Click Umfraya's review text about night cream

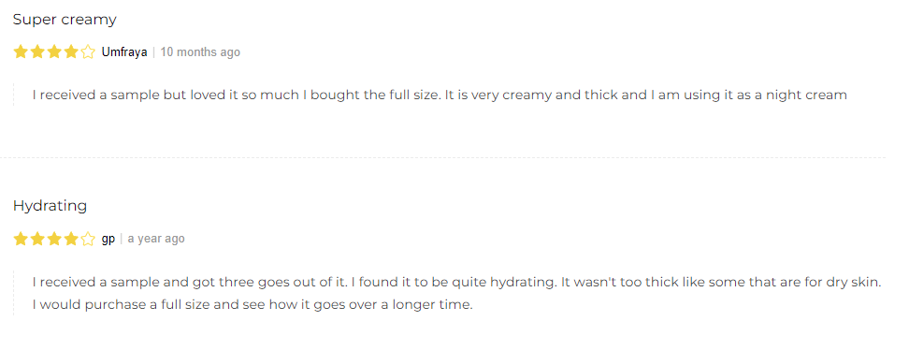tap(440, 95)
